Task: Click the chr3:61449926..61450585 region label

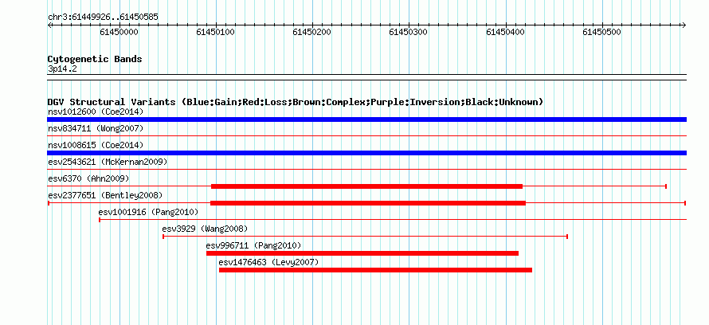Action: pyautogui.click(x=103, y=18)
